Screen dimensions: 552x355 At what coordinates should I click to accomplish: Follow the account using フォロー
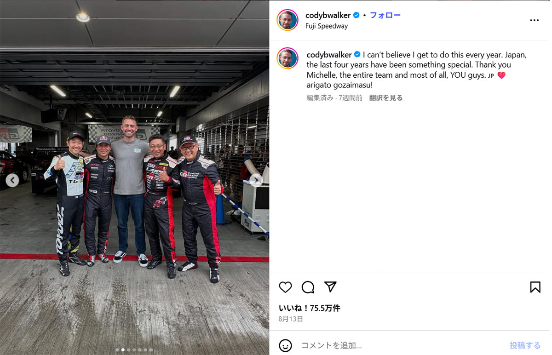(x=385, y=15)
